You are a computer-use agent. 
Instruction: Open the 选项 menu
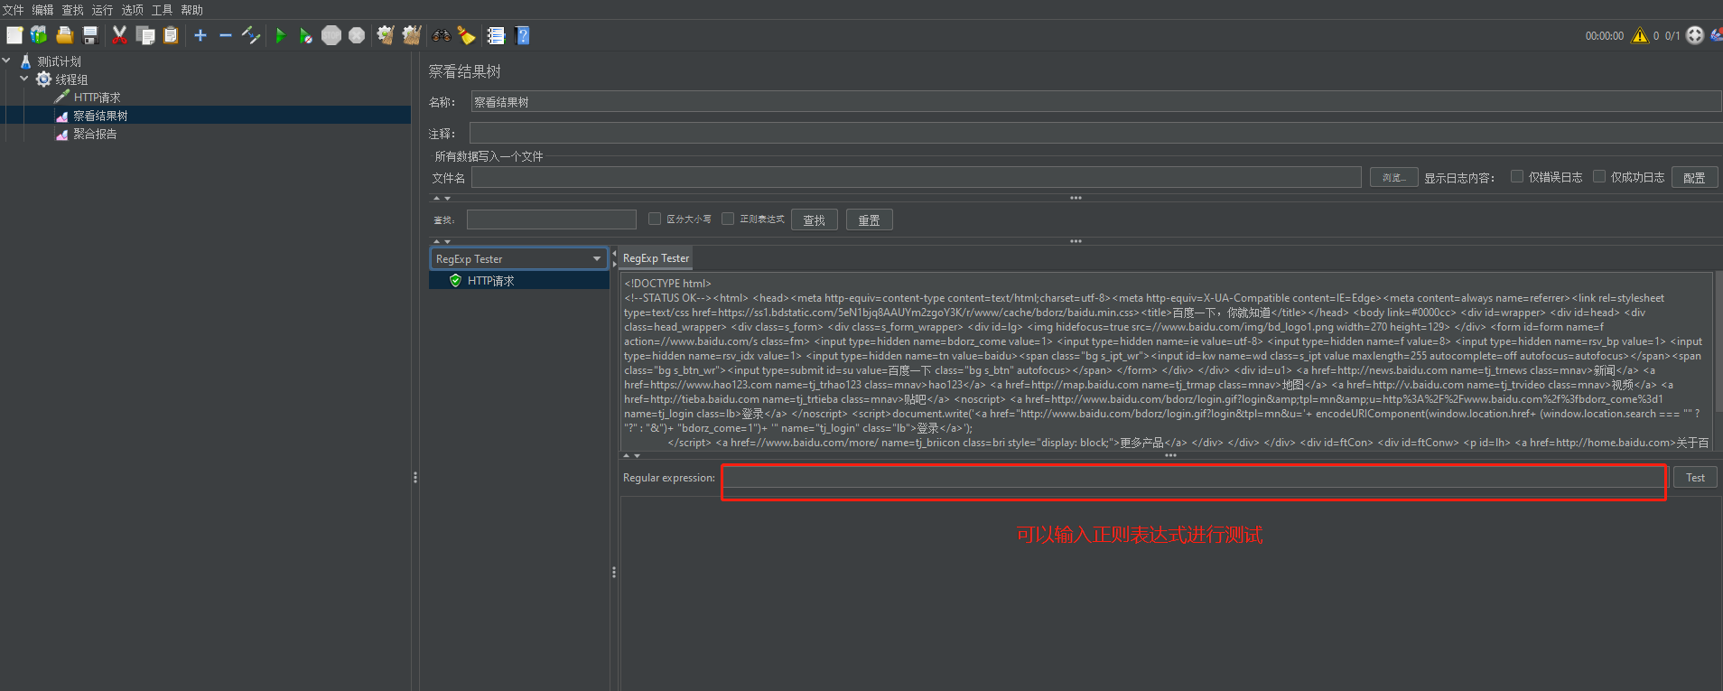tap(132, 10)
